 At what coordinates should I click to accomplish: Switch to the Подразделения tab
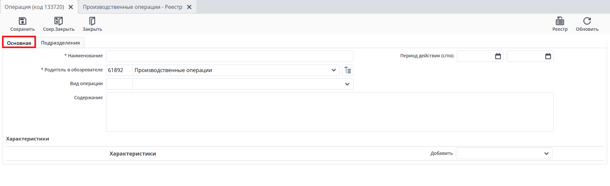(60, 43)
